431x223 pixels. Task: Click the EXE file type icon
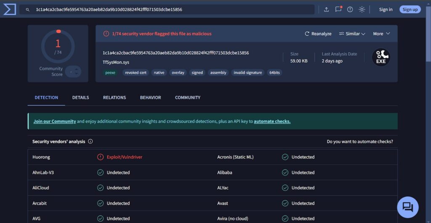tap(381, 57)
